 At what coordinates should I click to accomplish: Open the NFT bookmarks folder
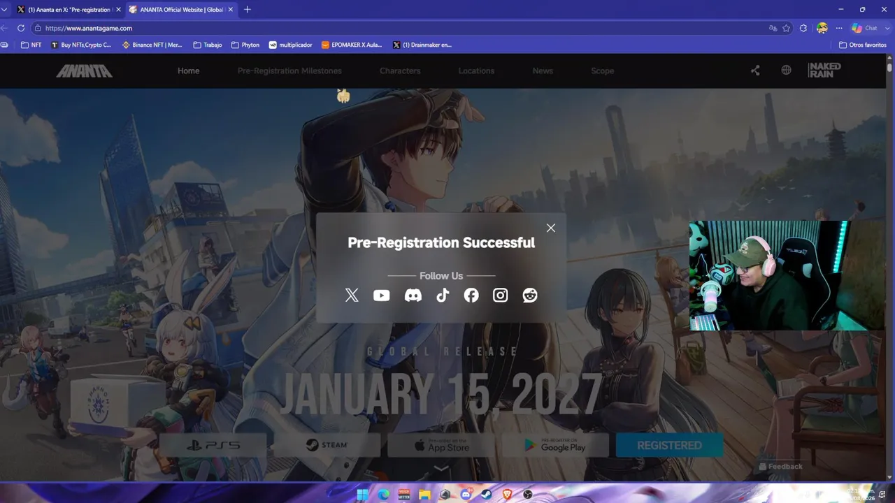pos(31,45)
